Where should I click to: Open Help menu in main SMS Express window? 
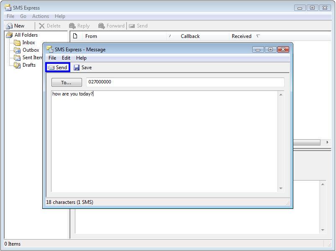[60, 16]
